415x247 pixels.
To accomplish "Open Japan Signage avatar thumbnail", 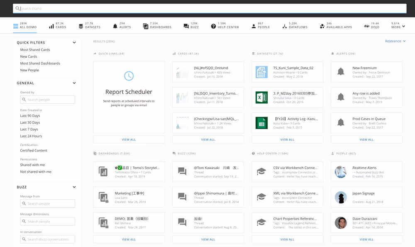I will click(x=341, y=197).
